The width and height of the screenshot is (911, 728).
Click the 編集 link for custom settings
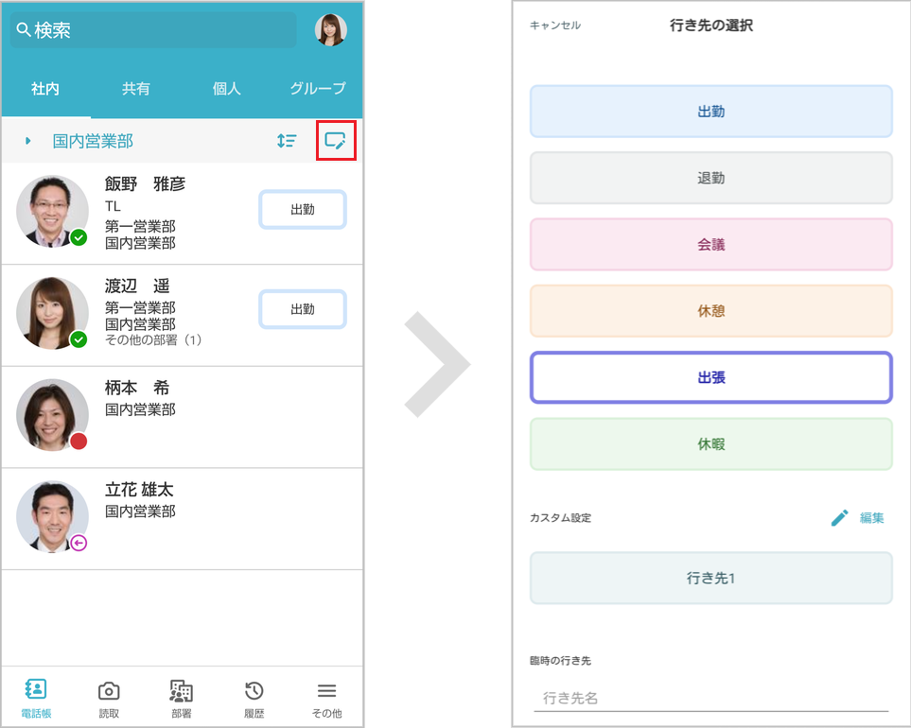871,518
